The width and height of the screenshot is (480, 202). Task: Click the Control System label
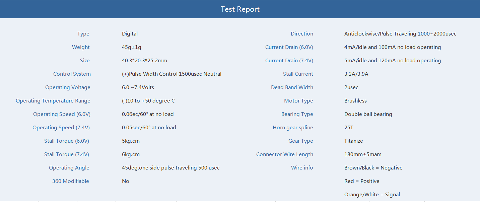(x=72, y=74)
